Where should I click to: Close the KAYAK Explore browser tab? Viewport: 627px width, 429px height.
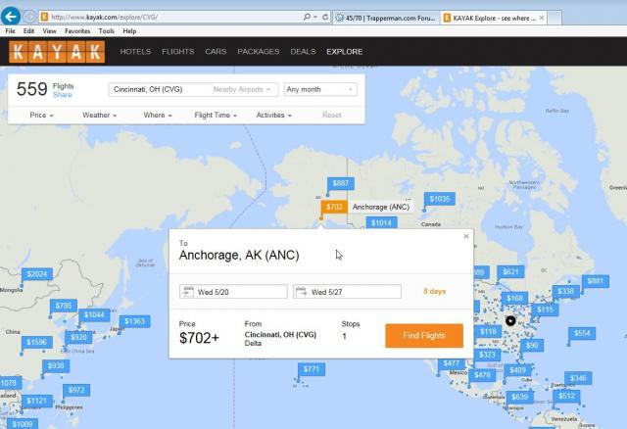coord(542,18)
